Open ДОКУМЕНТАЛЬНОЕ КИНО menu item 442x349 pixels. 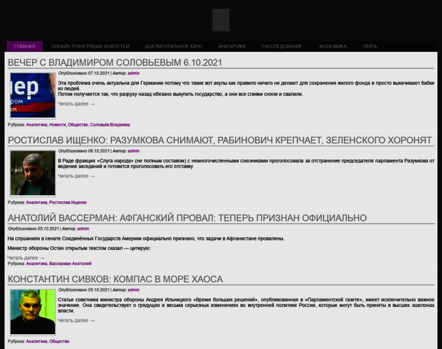[174, 46]
